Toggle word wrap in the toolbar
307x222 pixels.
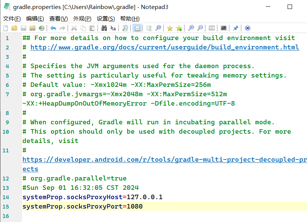[x=137, y=28]
